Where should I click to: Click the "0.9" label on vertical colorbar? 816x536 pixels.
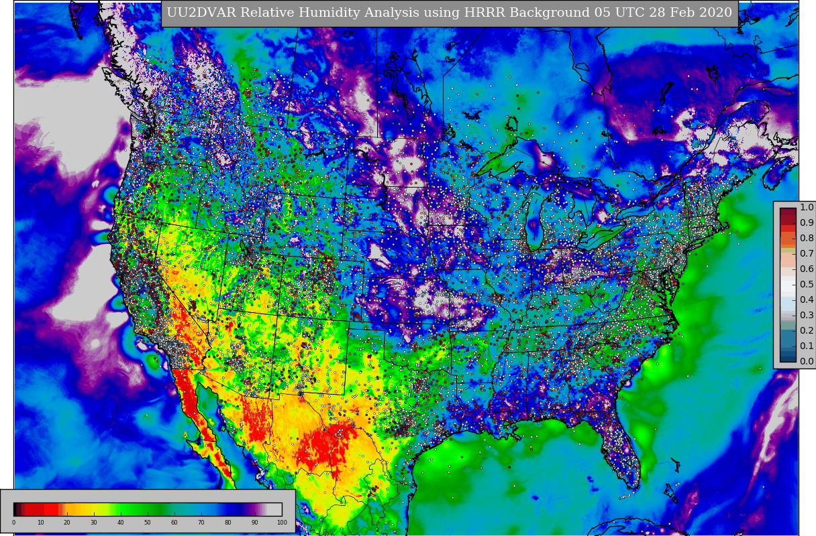pyautogui.click(x=807, y=222)
